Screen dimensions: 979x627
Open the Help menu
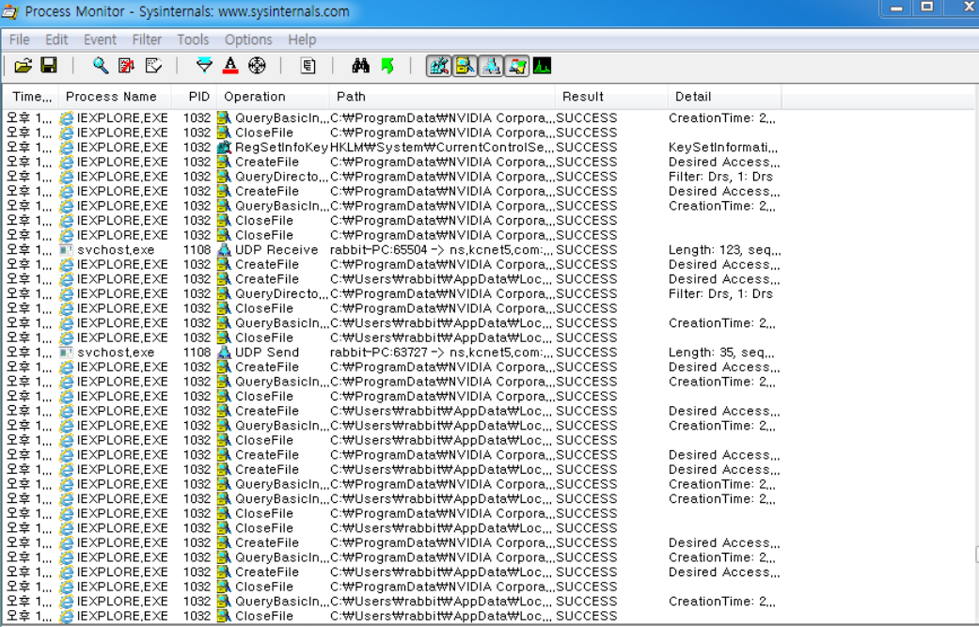point(302,39)
